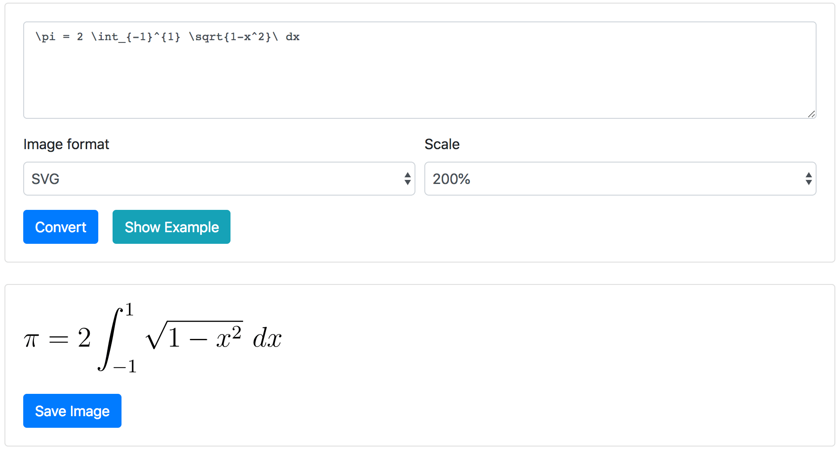This screenshot has height=451, width=838.
Task: Open the Scale 200% dropdown
Action: click(620, 179)
